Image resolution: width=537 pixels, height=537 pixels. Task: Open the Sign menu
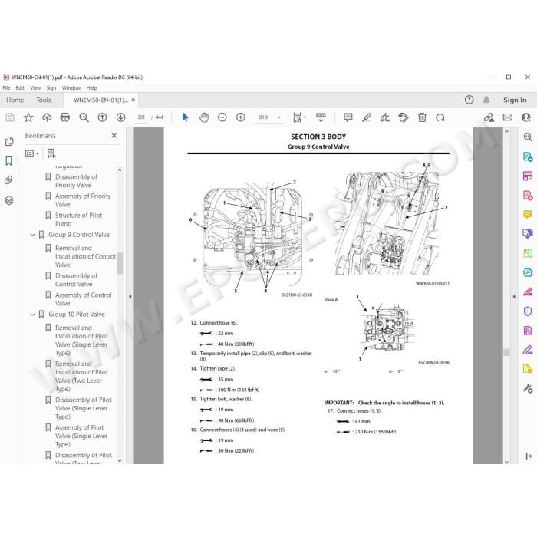[51, 88]
